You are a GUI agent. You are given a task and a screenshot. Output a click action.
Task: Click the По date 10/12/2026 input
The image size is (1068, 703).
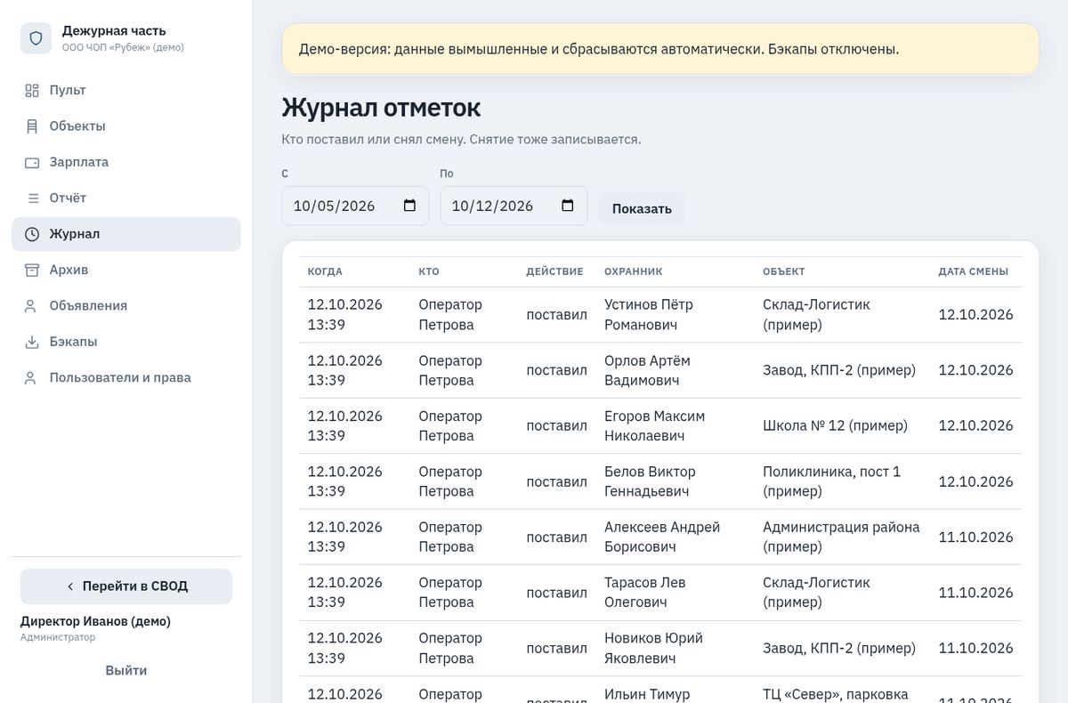click(514, 206)
